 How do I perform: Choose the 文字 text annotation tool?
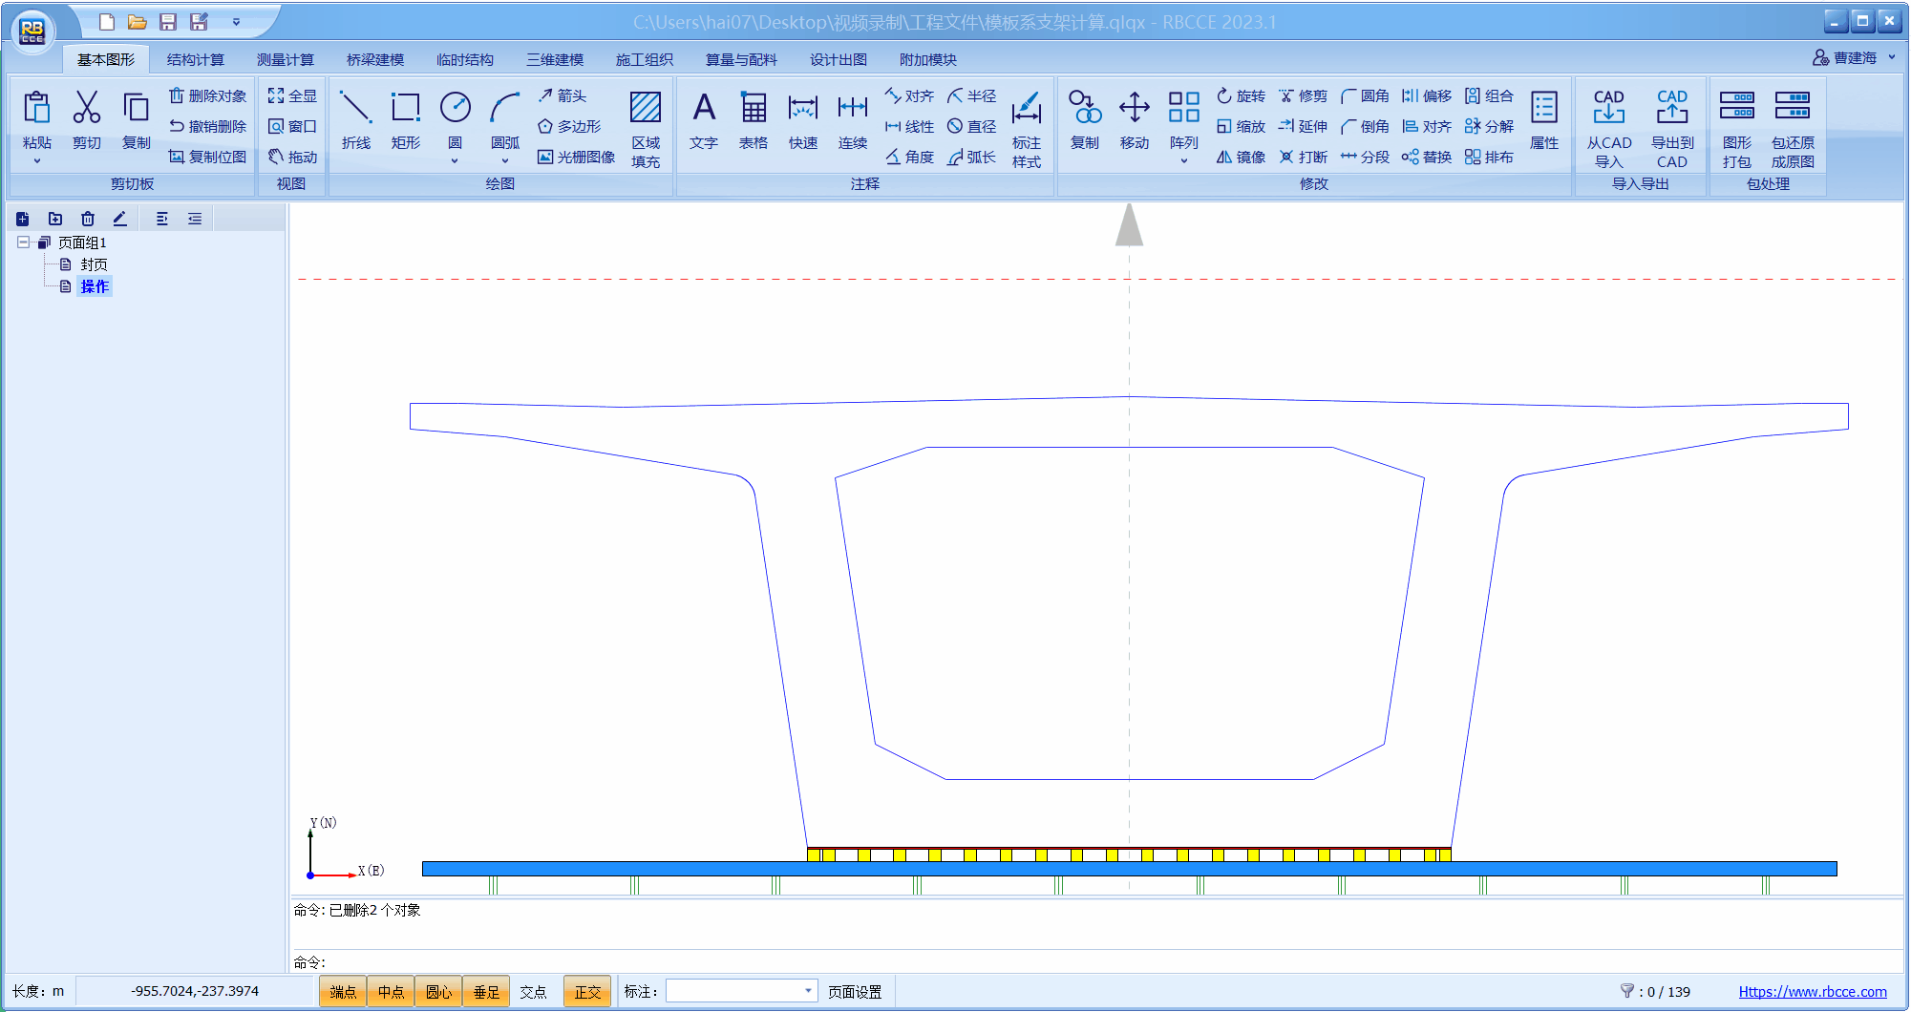tap(704, 119)
